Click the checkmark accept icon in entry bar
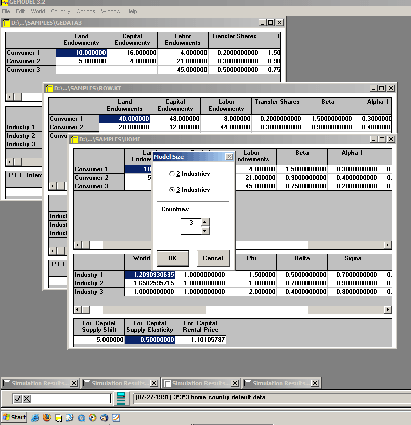 18,398
